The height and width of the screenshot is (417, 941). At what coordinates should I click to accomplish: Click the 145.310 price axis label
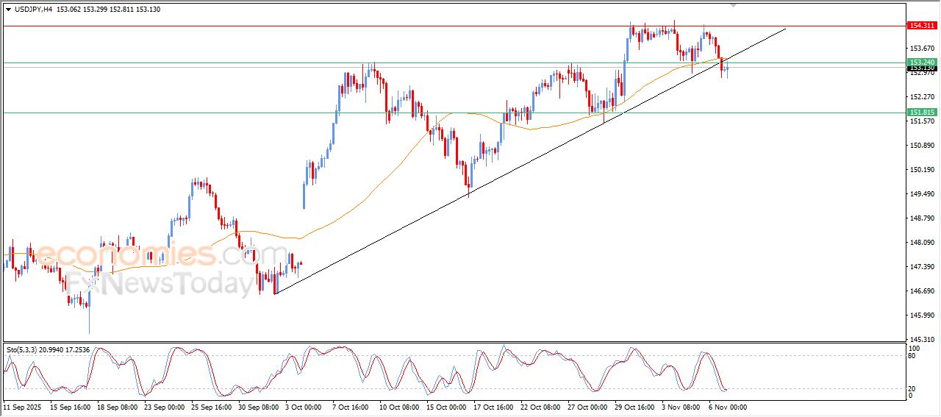coord(922,340)
